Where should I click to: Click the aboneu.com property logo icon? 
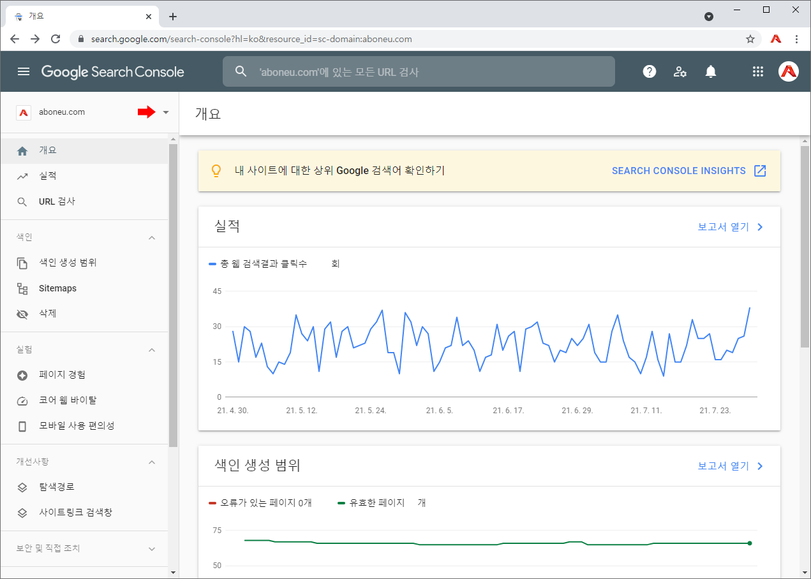[x=24, y=112]
